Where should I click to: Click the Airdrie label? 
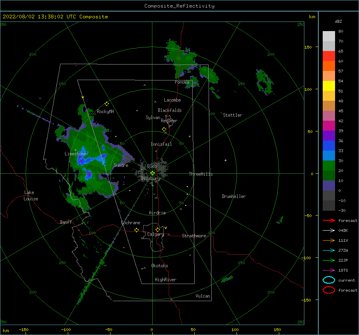(157, 213)
